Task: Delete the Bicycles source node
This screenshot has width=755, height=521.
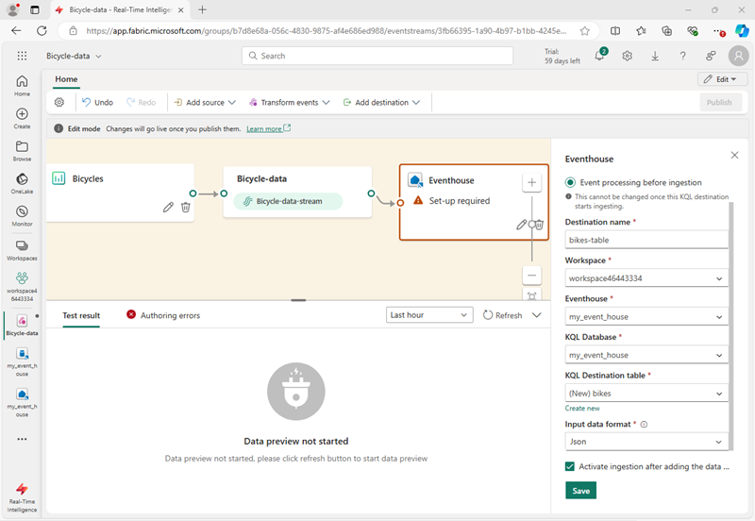Action: (185, 207)
